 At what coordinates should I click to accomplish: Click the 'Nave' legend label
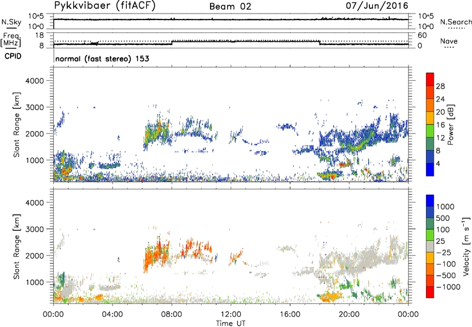pos(449,41)
